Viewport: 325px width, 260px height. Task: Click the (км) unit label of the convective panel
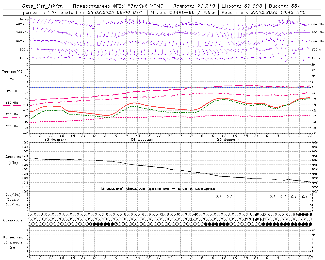point(13,247)
